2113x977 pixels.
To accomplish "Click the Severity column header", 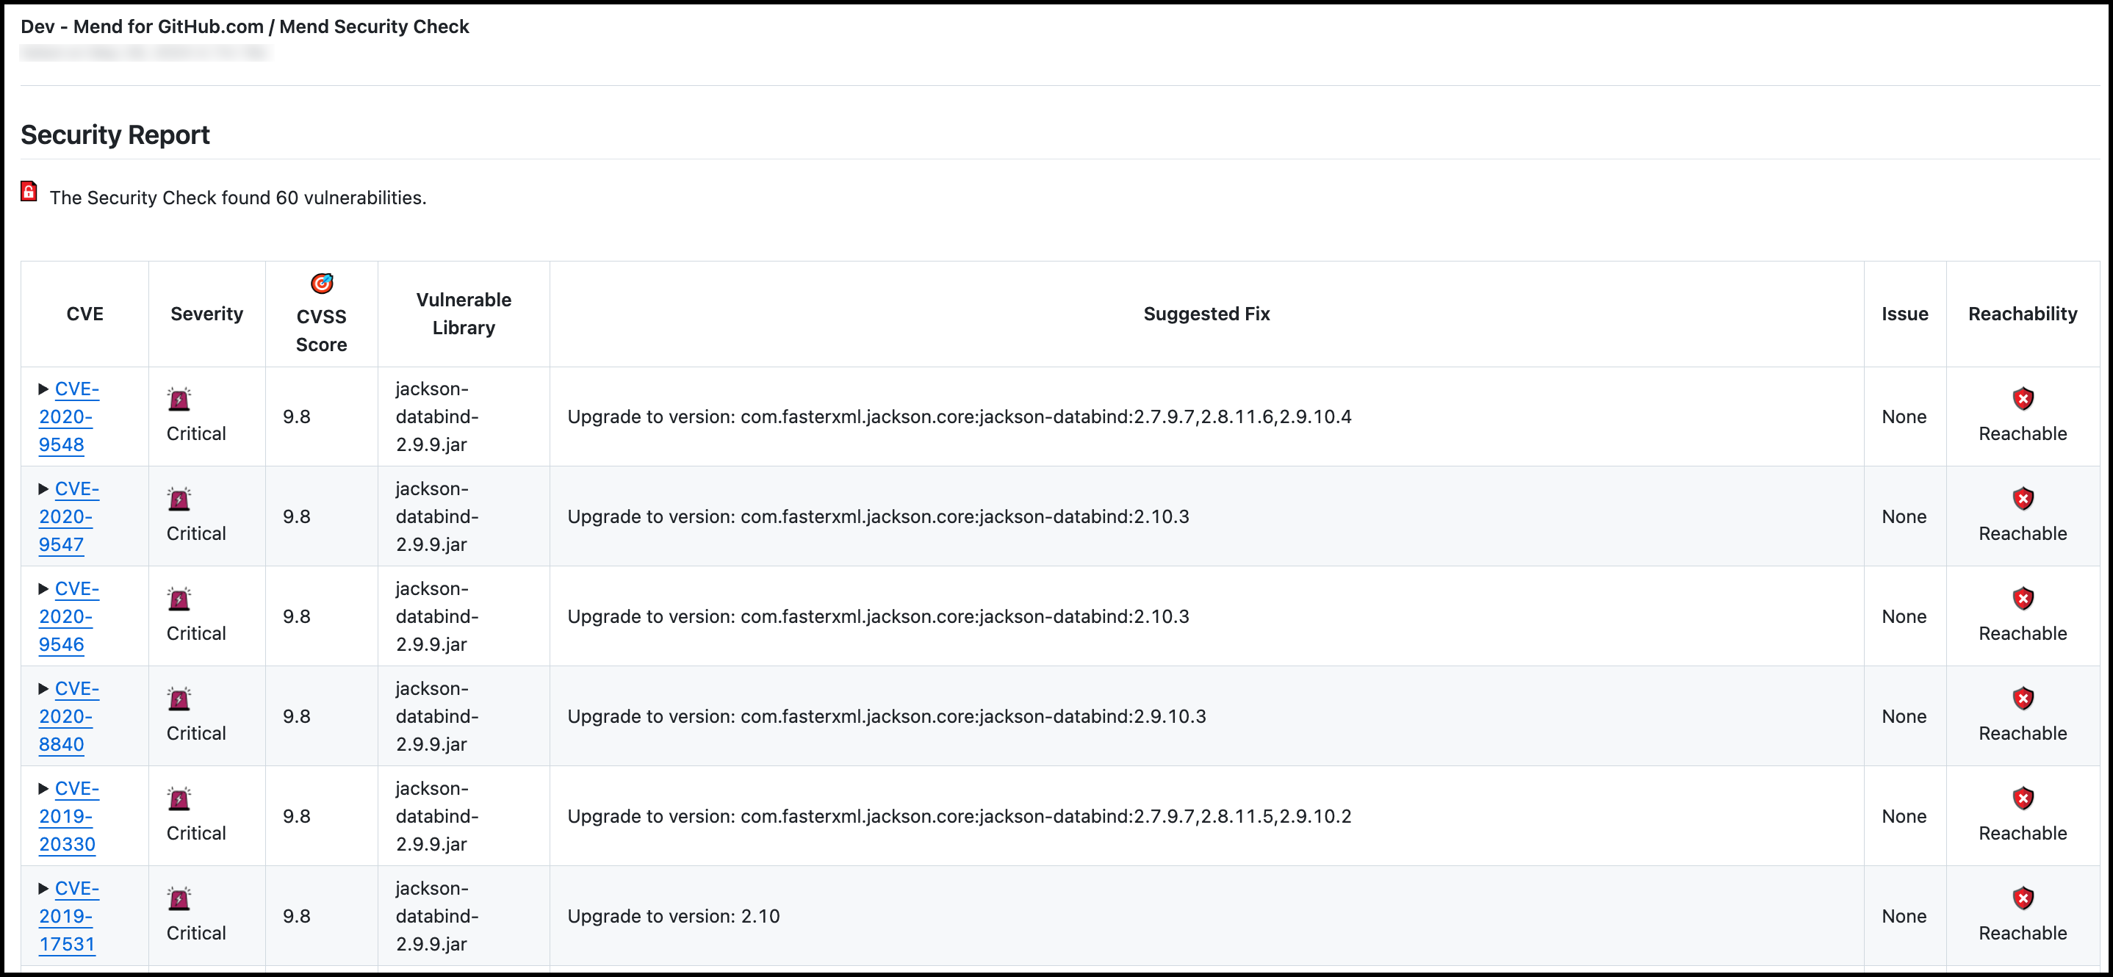I will pos(206,314).
